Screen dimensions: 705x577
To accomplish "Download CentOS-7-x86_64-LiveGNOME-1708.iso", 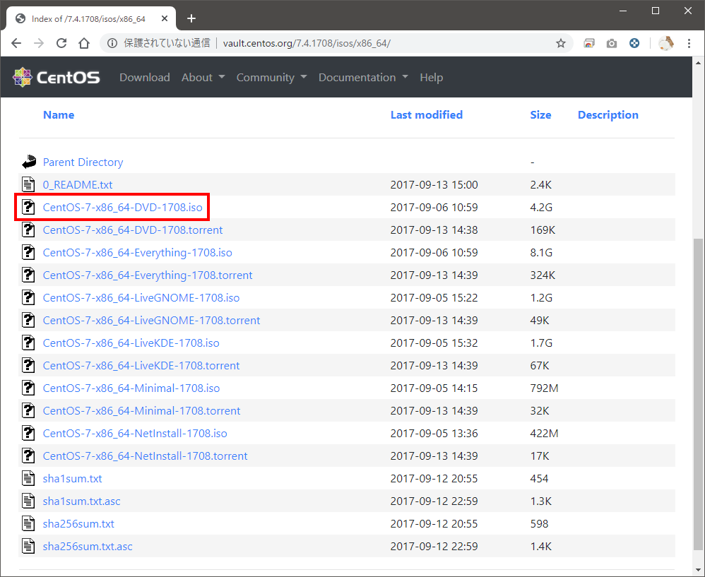I will 141,297.
